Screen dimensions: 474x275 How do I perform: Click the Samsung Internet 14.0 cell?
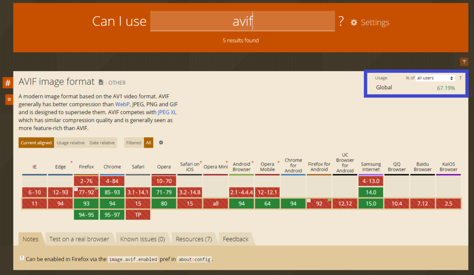pyautogui.click(x=371, y=192)
